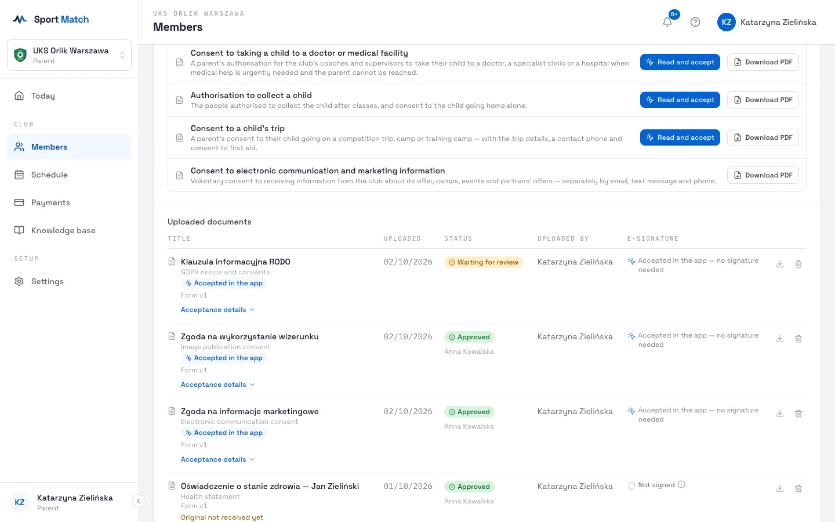The image size is (835, 522).
Task: Download the Zgoda na informacje marketingowe file
Action: (780, 414)
